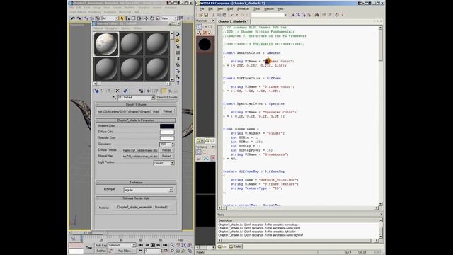Click Reset Map/Mtl X icon
The width and height of the screenshot is (453, 255).
click(117, 91)
